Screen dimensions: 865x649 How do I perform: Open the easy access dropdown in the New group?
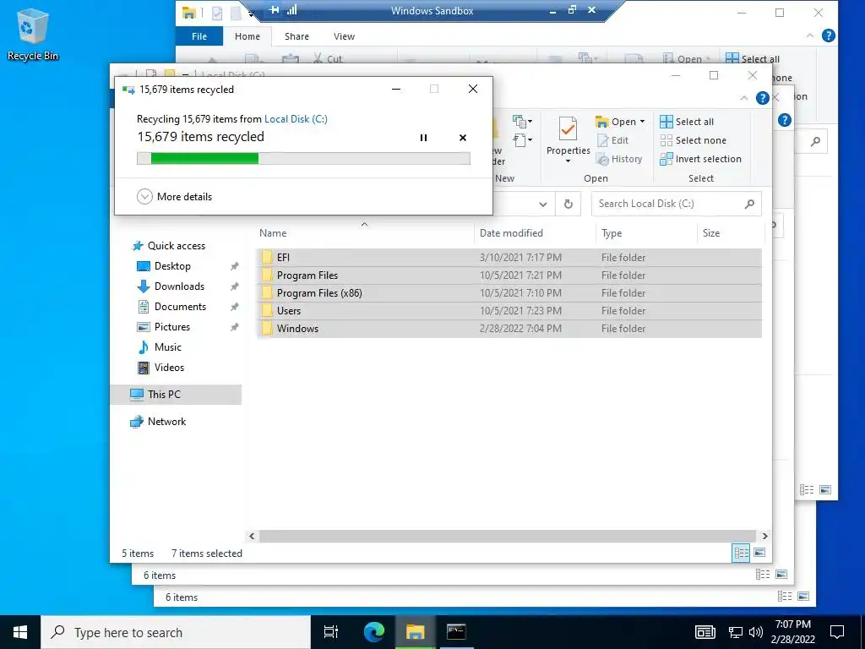[x=522, y=140]
